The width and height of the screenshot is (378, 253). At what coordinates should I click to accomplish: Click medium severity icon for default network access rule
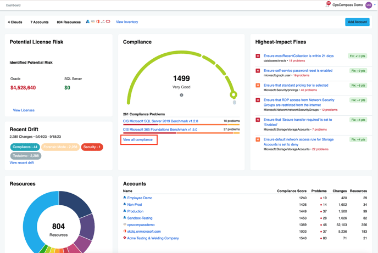point(258,139)
